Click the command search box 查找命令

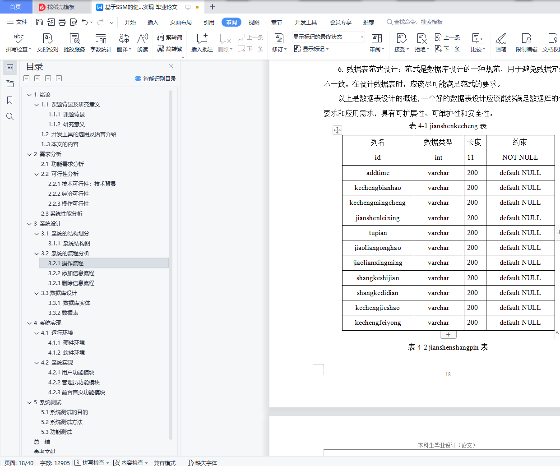415,22
